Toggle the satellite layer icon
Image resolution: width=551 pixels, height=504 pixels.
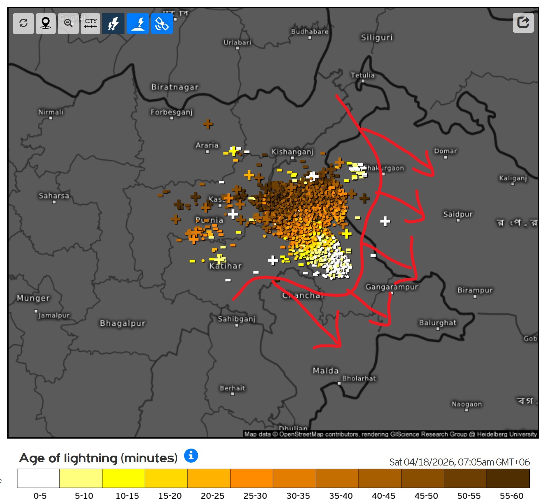(162, 23)
